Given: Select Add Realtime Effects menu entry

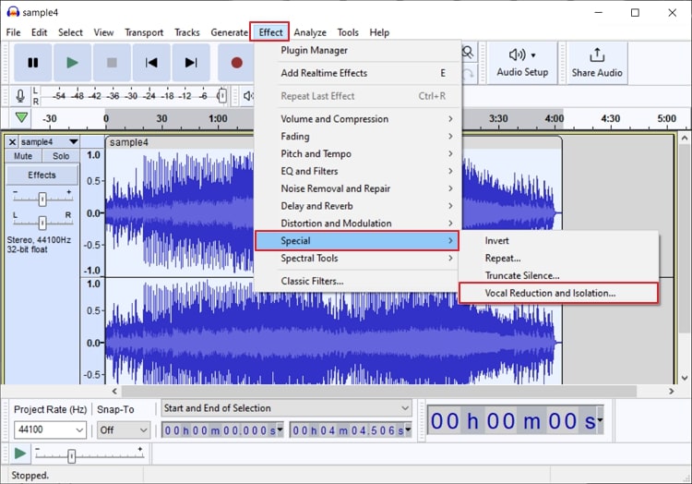Looking at the screenshot, I should (x=357, y=73).
